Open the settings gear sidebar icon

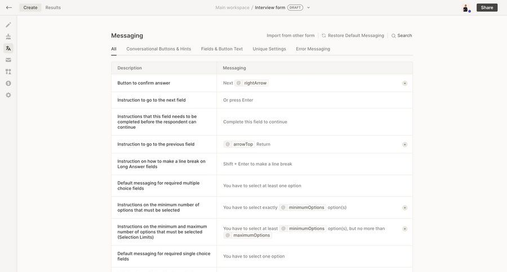tap(8, 95)
